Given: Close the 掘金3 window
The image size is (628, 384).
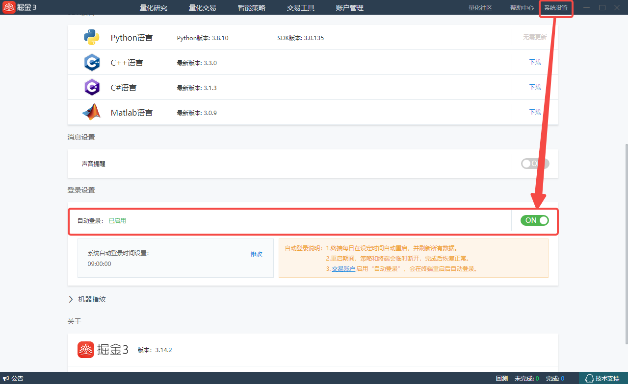Looking at the screenshot, I should 617,7.
